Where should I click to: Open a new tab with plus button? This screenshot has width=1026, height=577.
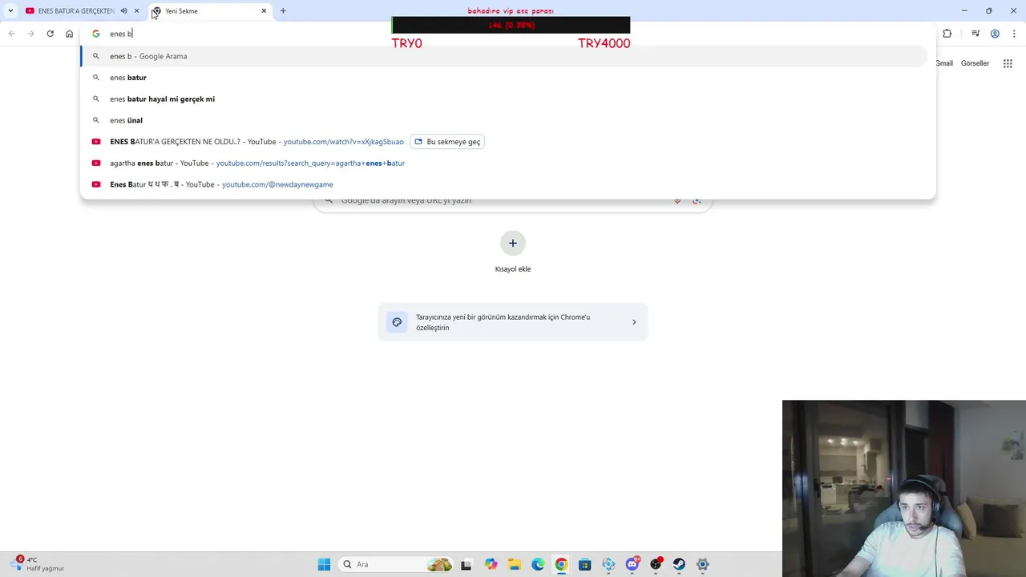pyautogui.click(x=283, y=11)
